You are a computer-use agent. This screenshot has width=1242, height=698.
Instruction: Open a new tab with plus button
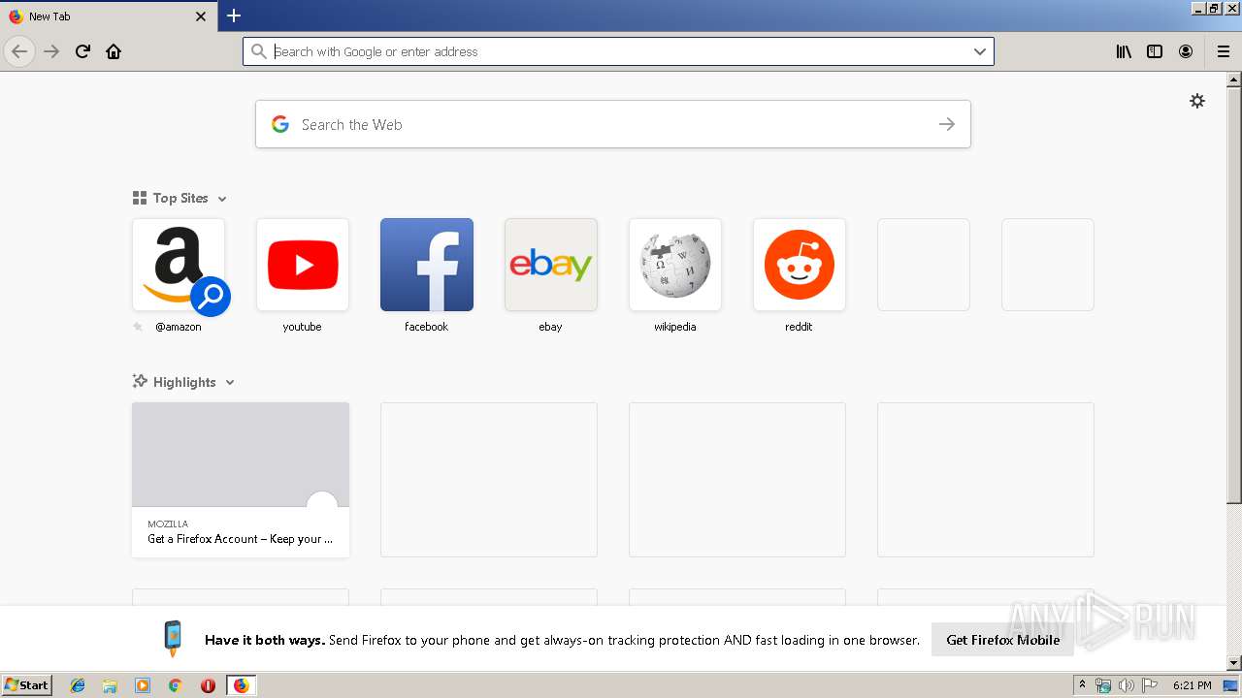(x=234, y=16)
